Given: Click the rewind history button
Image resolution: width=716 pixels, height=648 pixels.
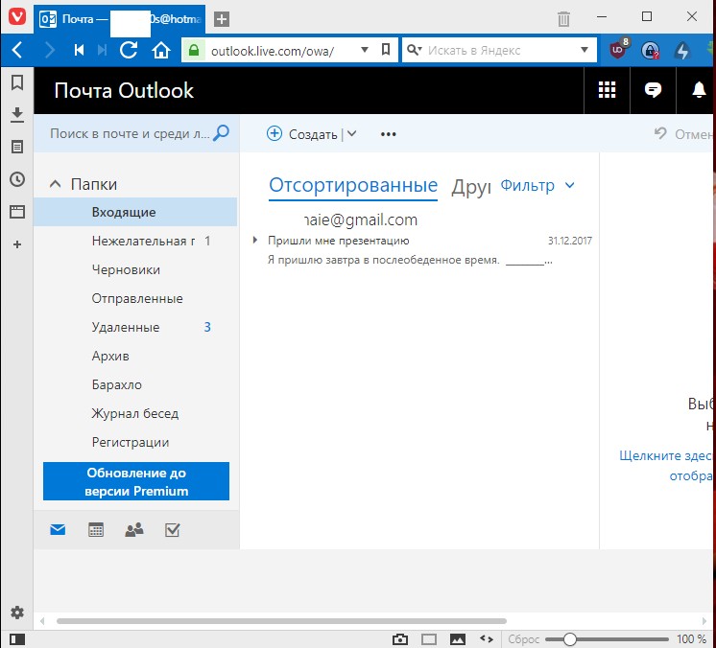Looking at the screenshot, I should (x=79, y=50).
